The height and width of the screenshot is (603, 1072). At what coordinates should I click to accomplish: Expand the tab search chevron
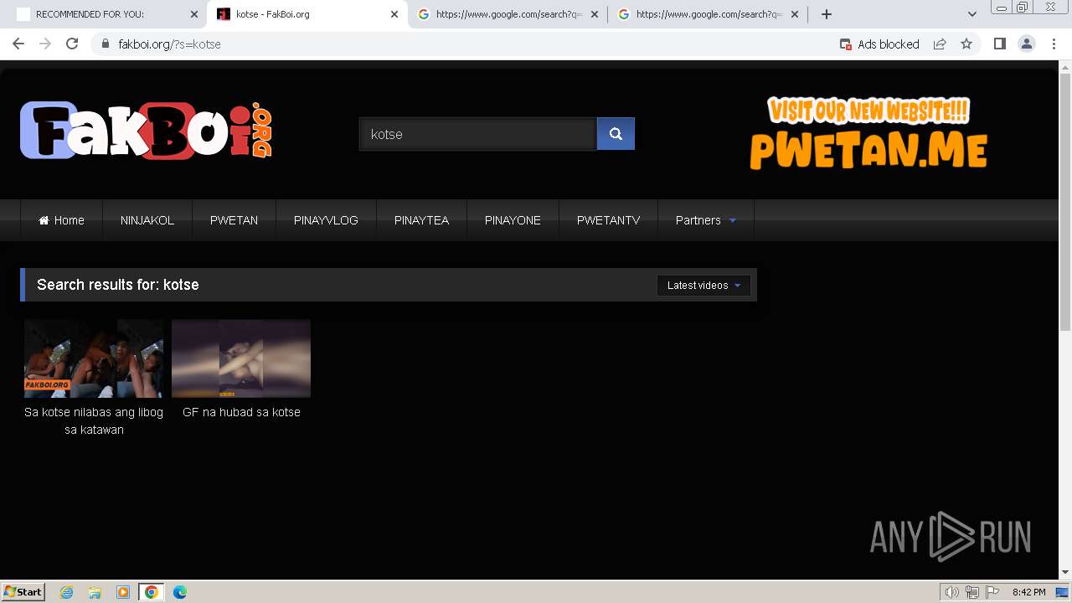(x=972, y=14)
